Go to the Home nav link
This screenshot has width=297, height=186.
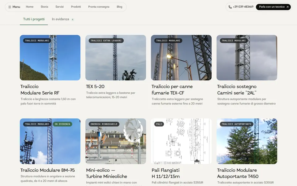(x=30, y=7)
